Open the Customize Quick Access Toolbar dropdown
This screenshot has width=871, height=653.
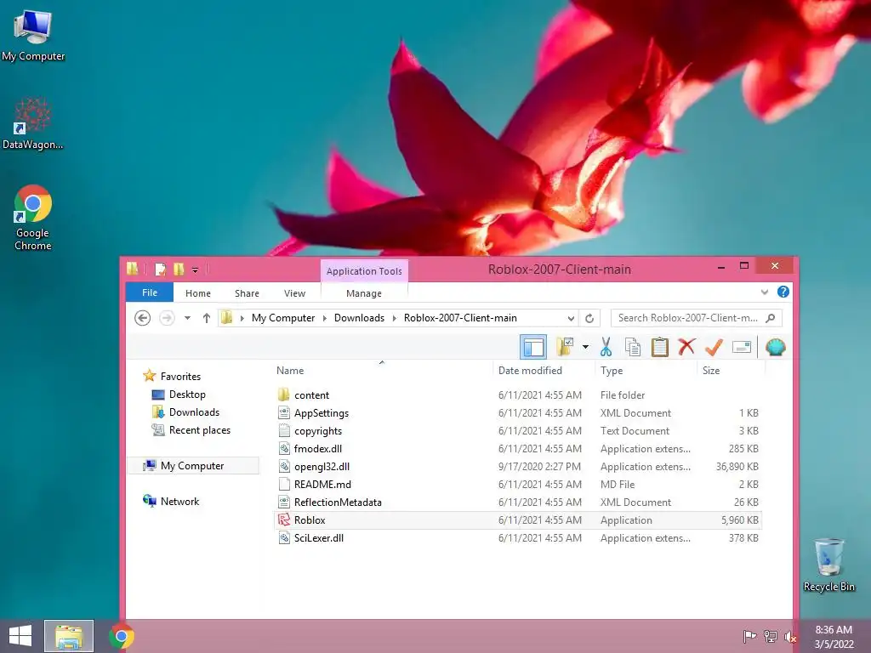tap(195, 270)
